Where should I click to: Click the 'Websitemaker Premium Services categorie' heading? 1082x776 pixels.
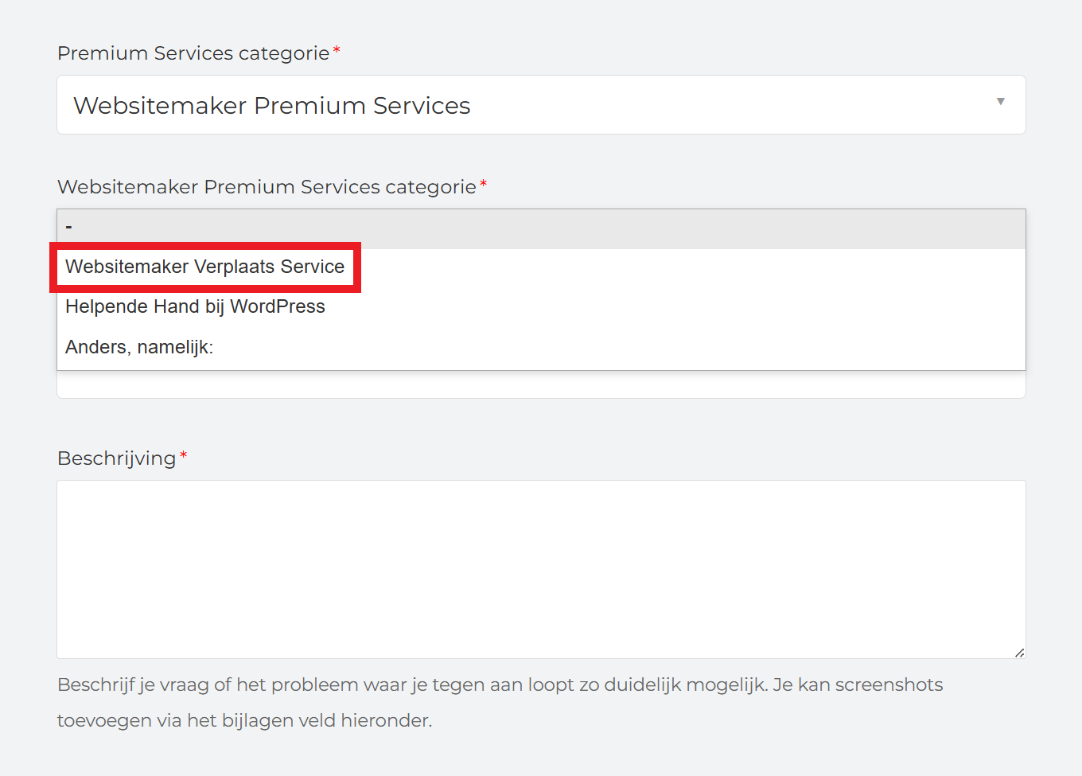click(x=268, y=186)
